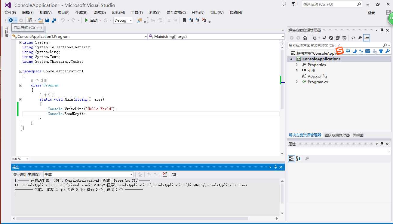Click the 启动 start button label
Viewport: 393px width, 224px height.
tap(94, 20)
